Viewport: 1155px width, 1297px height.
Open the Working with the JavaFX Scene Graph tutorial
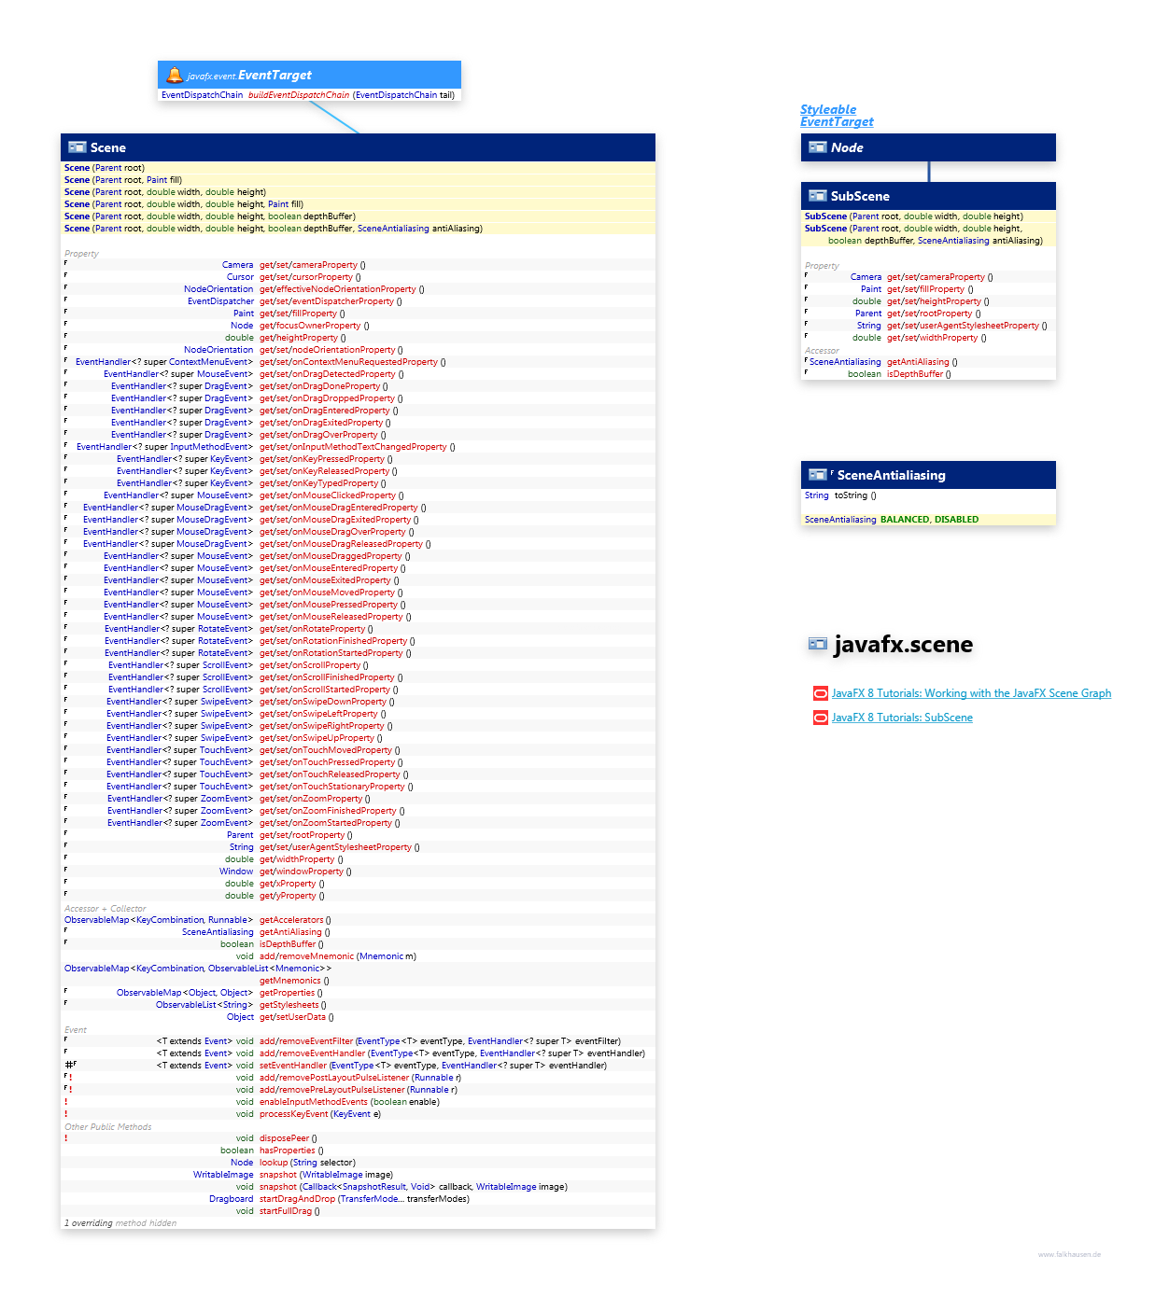click(x=971, y=693)
